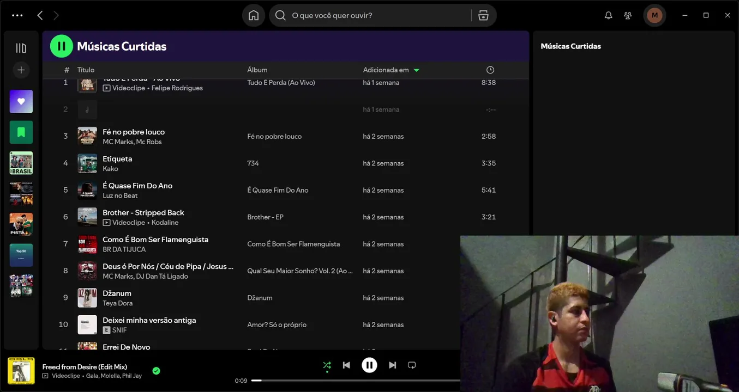Open artist Luz no Beat

[x=120, y=195]
